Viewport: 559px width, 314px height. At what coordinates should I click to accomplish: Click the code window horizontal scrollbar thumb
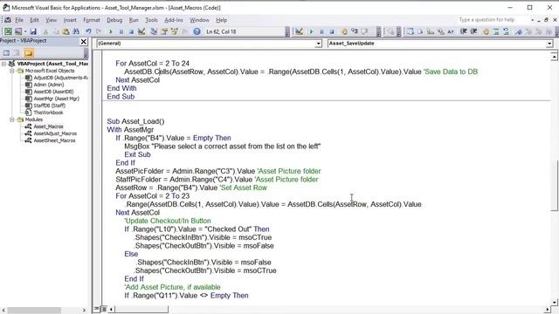click(x=141, y=309)
